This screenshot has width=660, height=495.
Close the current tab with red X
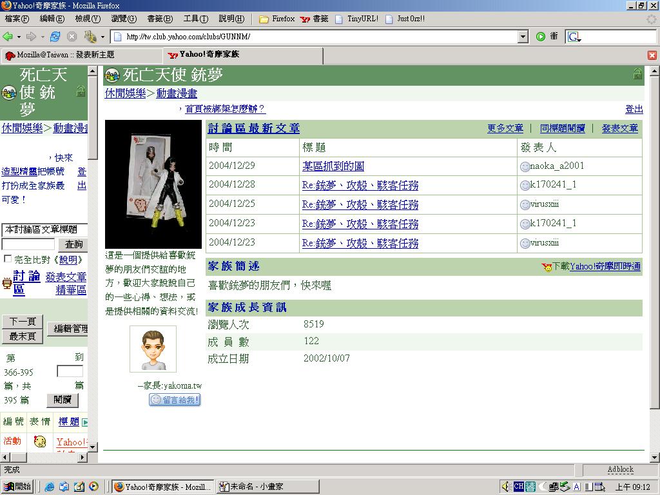[x=652, y=55]
